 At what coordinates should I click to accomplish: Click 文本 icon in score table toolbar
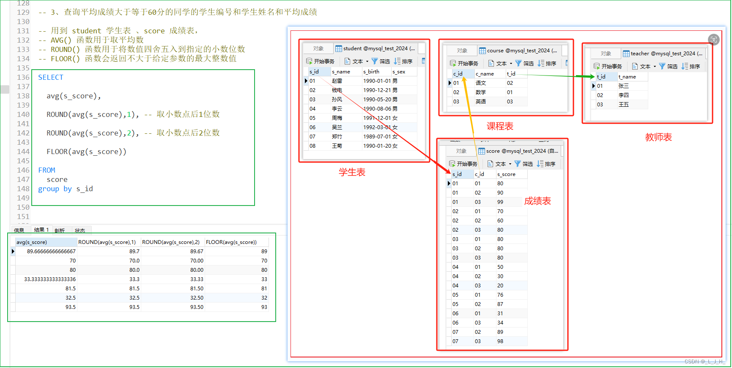click(490, 164)
